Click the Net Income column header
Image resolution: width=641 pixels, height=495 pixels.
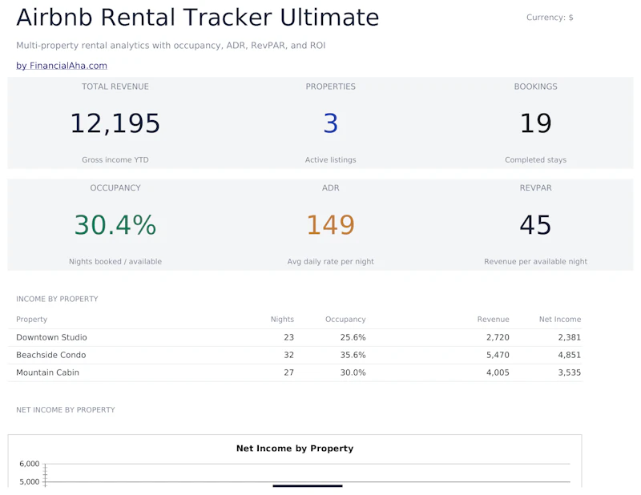coord(560,320)
